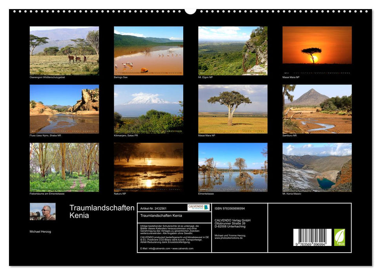
Task: Click the 'Michael Herzog' author name
Action: [x=40, y=232]
